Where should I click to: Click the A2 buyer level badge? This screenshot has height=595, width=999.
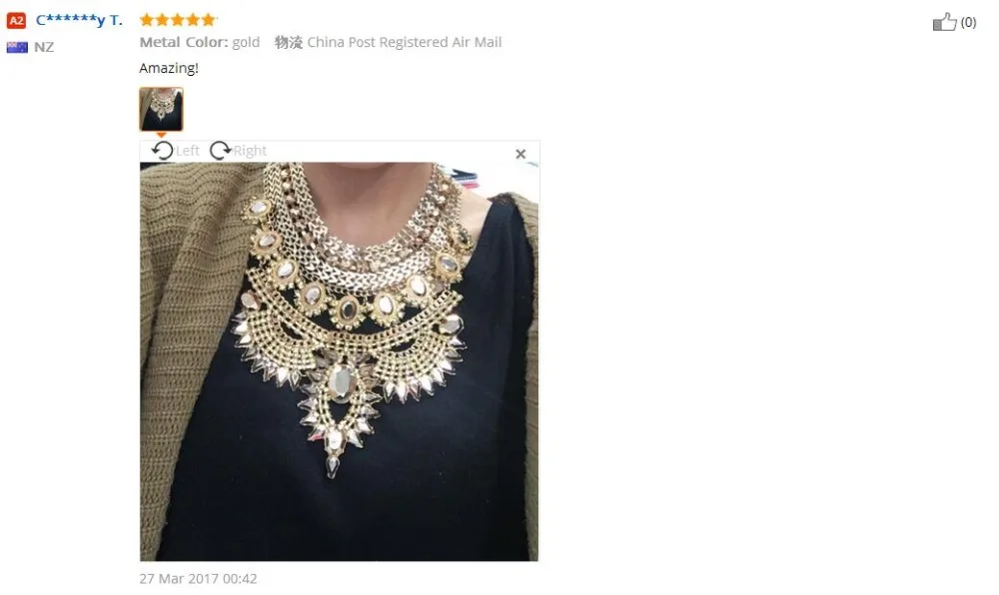coord(16,20)
